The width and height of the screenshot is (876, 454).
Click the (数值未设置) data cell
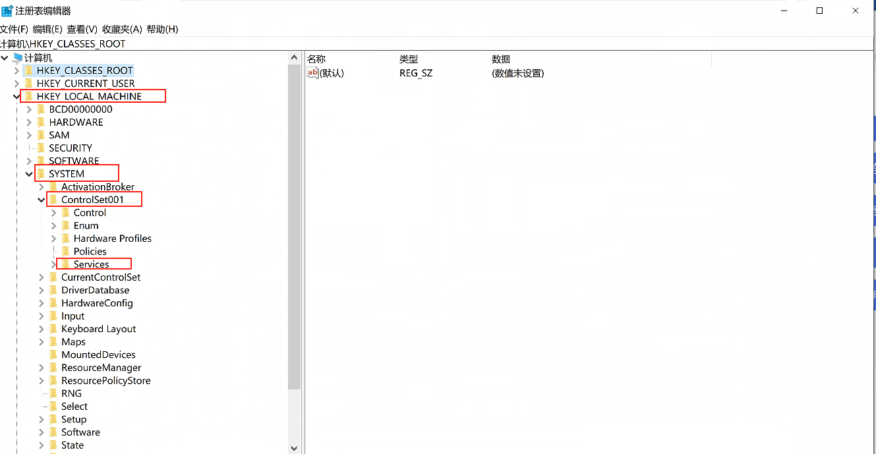coord(518,73)
